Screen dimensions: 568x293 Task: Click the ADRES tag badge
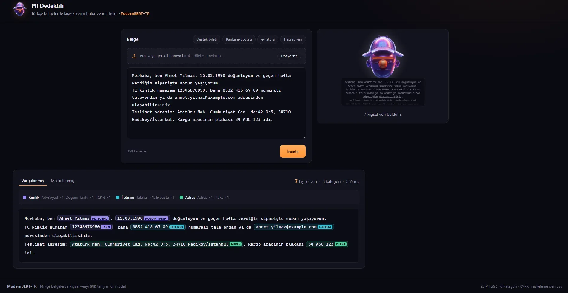coord(236,244)
